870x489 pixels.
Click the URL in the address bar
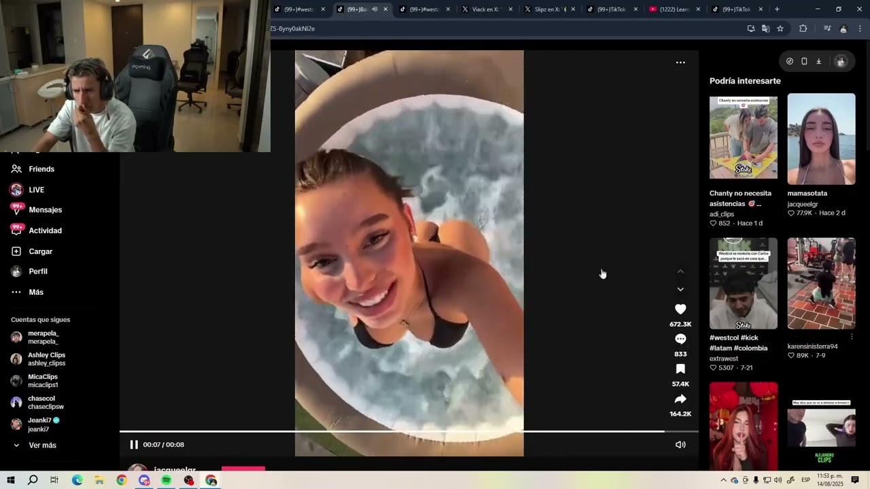pyautogui.click(x=292, y=29)
